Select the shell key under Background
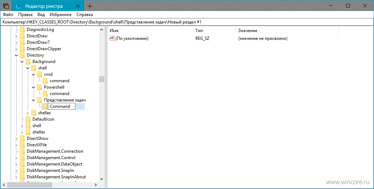Screen dimensions: 374x189 tap(43, 68)
